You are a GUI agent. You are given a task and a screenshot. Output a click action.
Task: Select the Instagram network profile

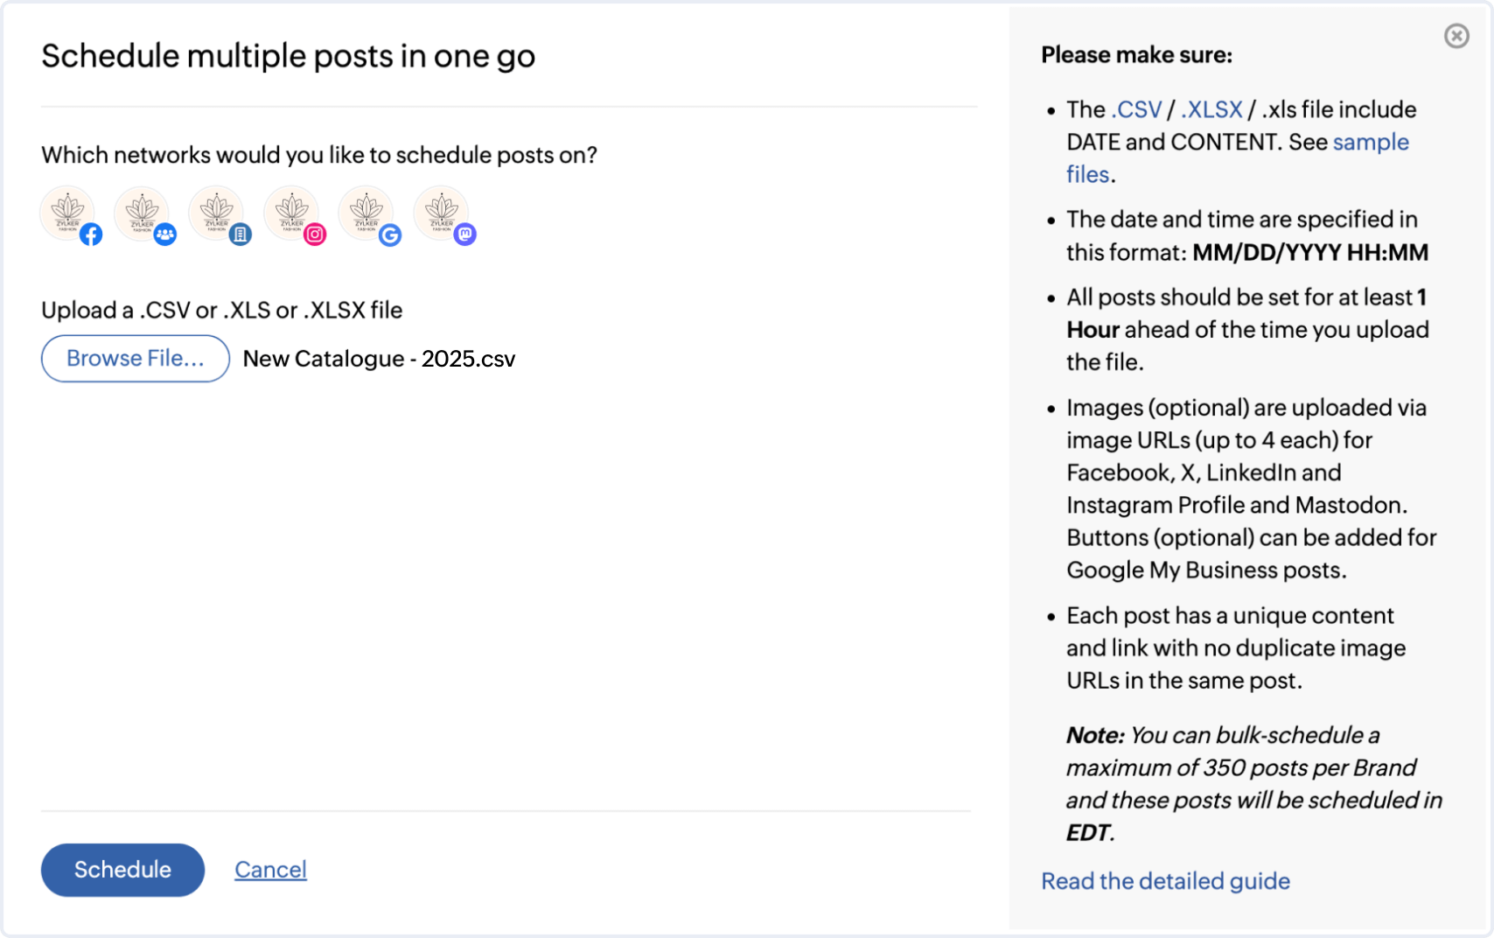click(292, 213)
